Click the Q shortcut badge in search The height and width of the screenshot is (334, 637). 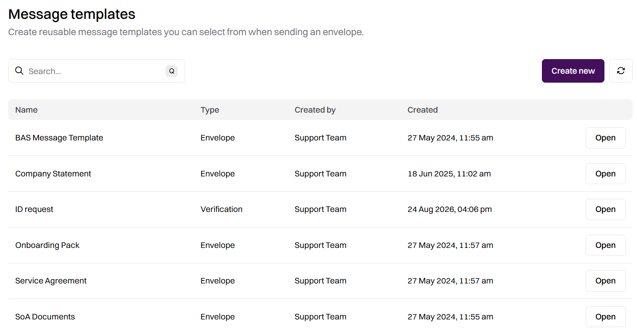[171, 71]
